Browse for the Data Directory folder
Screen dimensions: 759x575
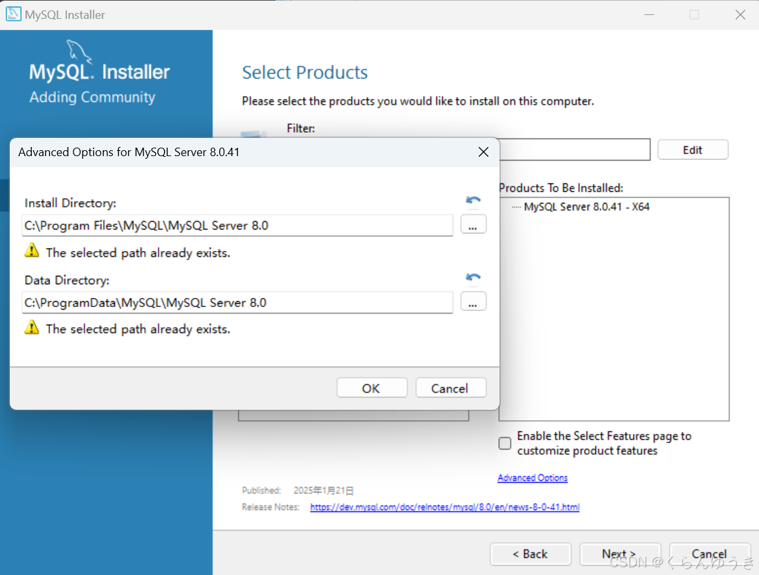tap(473, 302)
